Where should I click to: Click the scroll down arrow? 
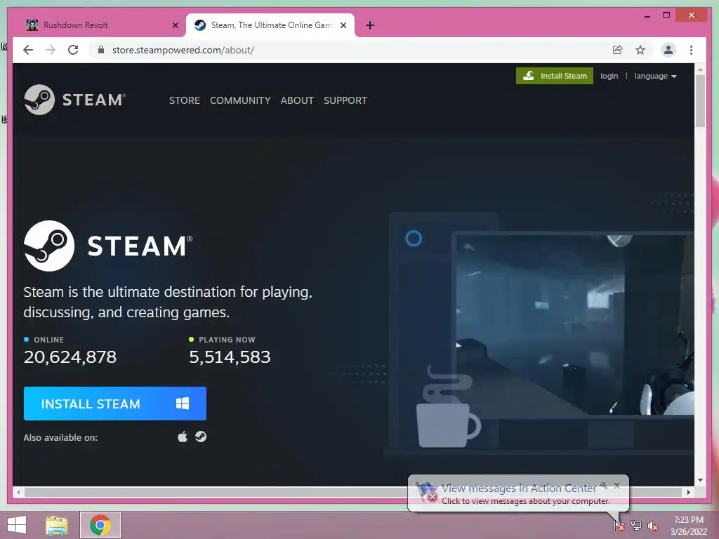pyautogui.click(x=700, y=480)
